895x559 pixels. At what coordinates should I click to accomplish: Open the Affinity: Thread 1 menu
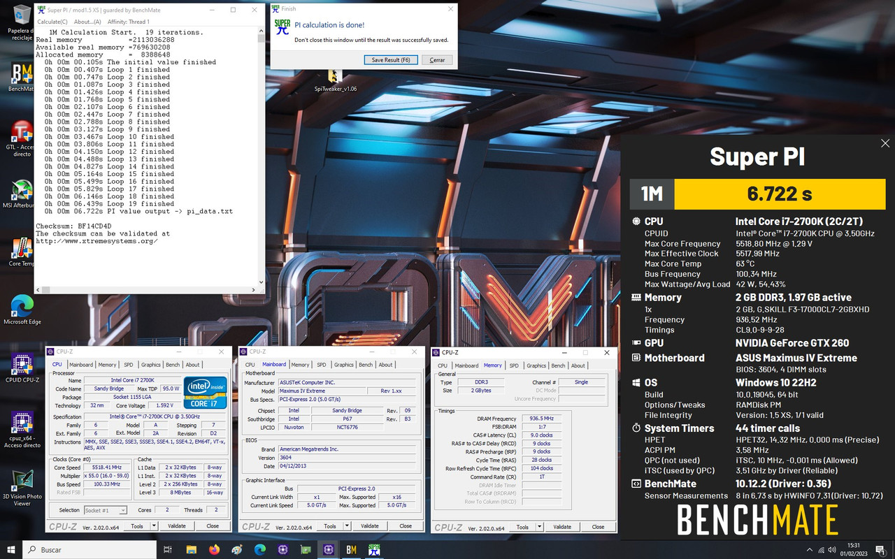pyautogui.click(x=130, y=22)
